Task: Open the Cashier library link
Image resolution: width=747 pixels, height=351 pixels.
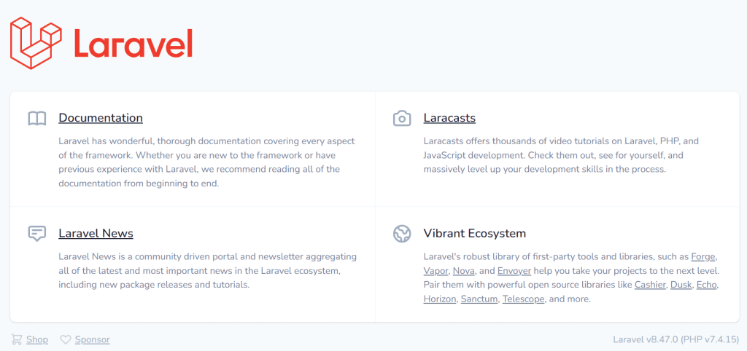Action: (x=650, y=284)
